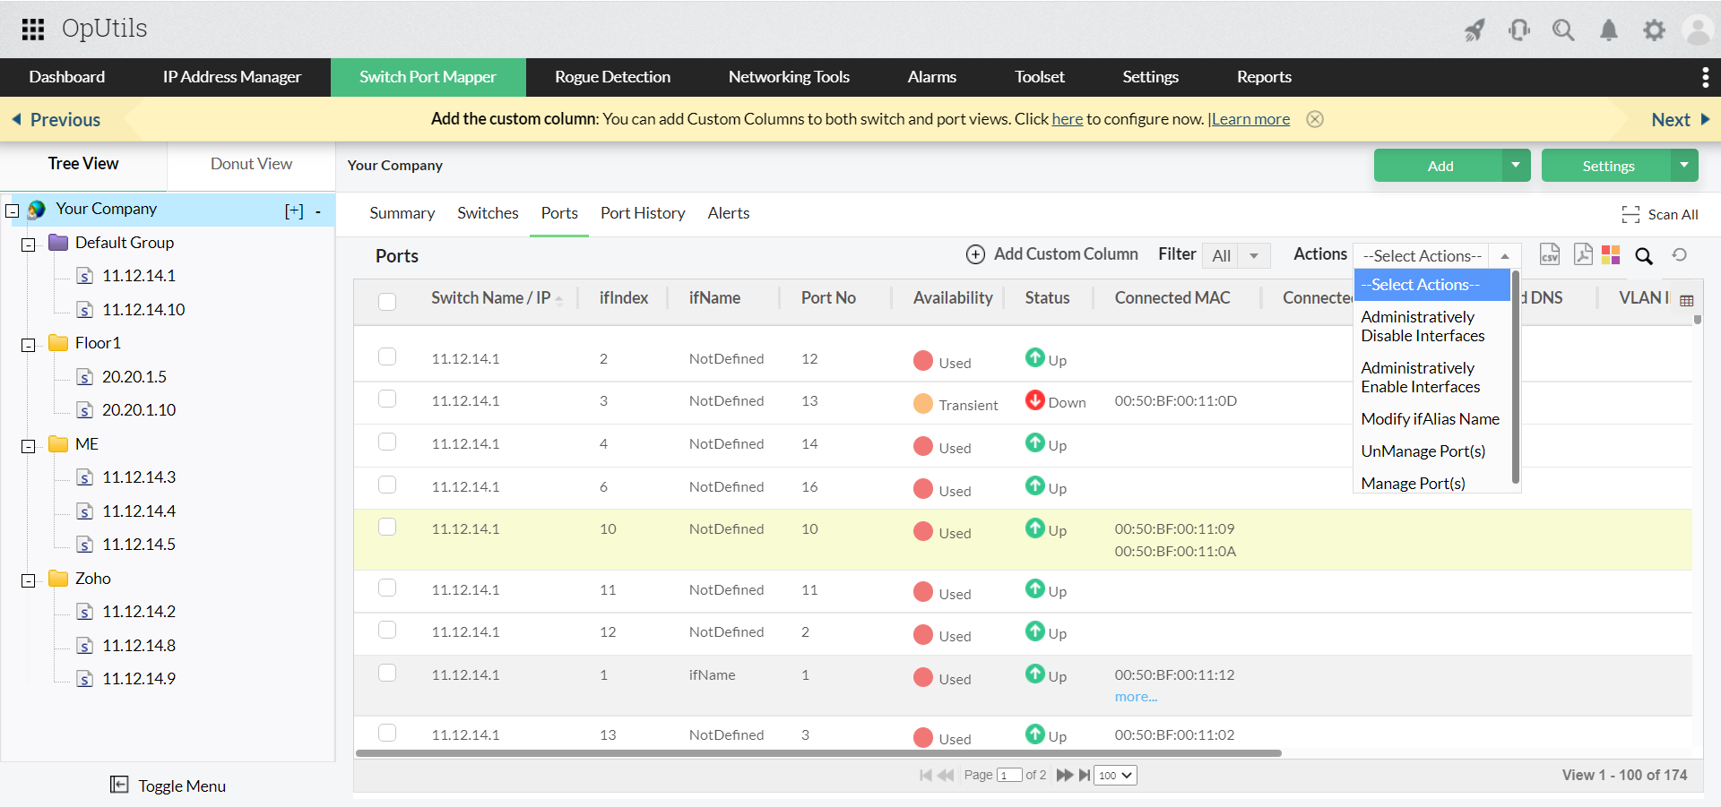Image resolution: width=1721 pixels, height=807 pixels.
Task: Tick checkbox for ifIndex 10 row
Action: tap(387, 528)
